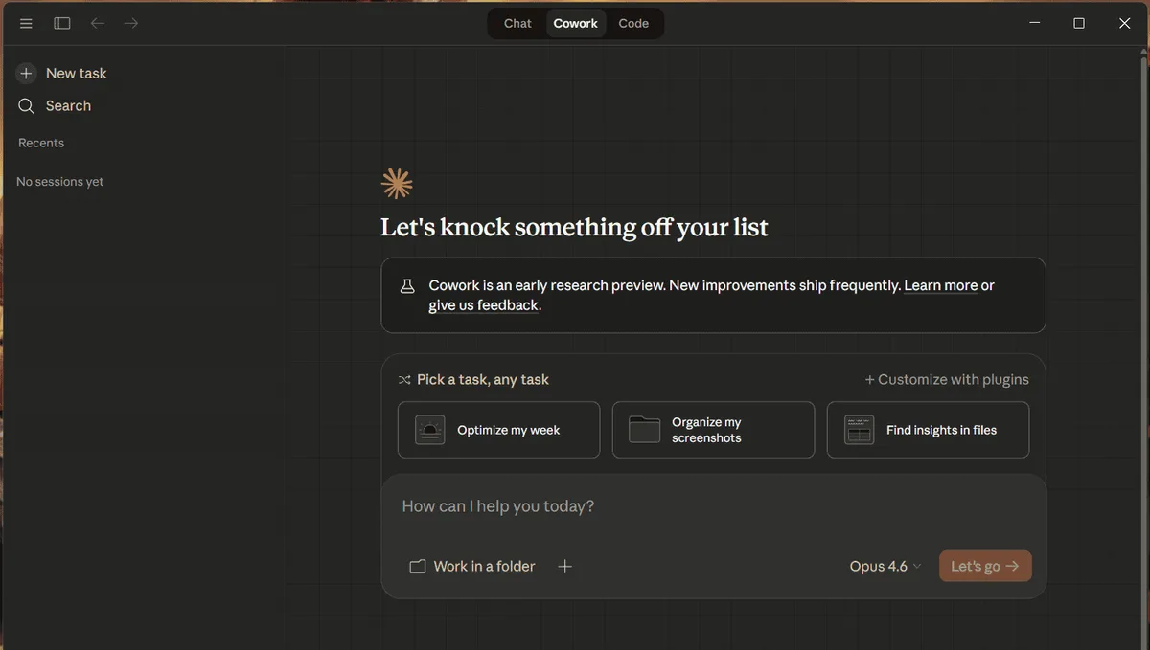Click the Recents heading in sidebar

[x=41, y=143]
